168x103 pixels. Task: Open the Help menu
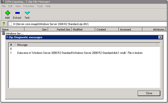click(48, 6)
